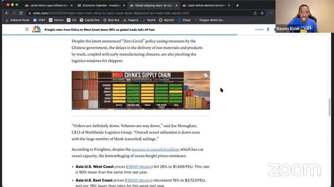Open the Best Buy bookmark
This screenshot has height=187, width=334.
111,20
